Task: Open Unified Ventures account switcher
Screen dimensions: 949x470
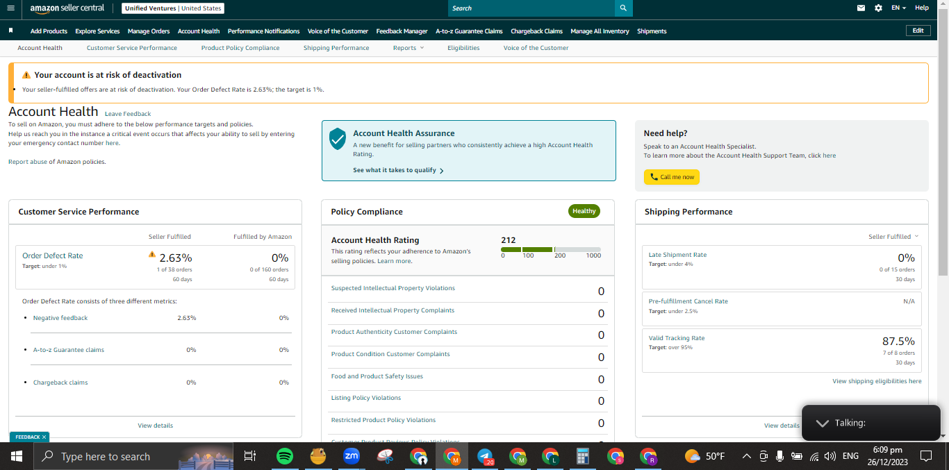Action: click(173, 8)
